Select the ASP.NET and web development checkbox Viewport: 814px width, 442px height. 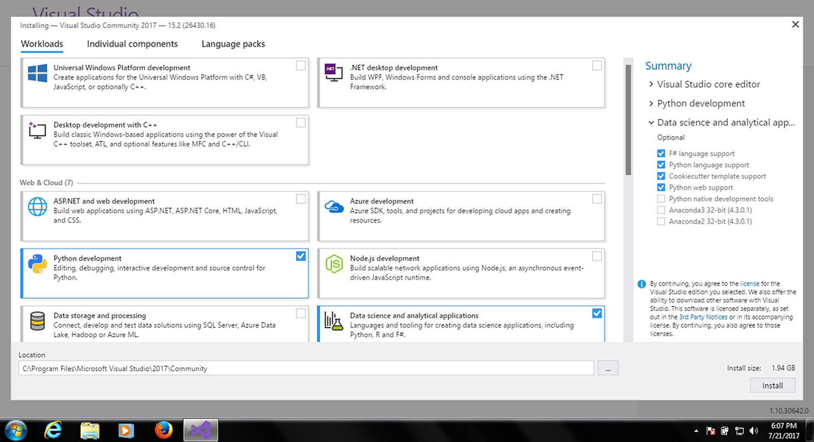point(301,199)
